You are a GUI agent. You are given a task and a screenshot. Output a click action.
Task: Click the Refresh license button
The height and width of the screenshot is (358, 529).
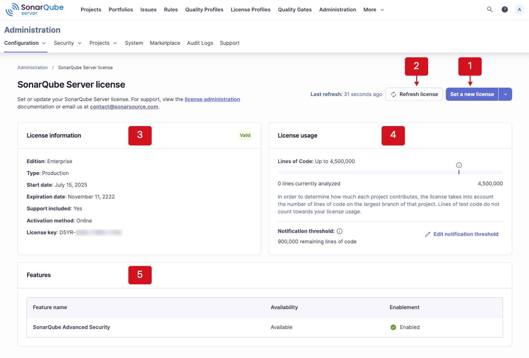click(414, 94)
